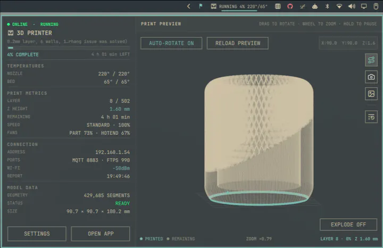
Task: Click the ZOOM ×0.79 indicator
Action: pos(259,239)
